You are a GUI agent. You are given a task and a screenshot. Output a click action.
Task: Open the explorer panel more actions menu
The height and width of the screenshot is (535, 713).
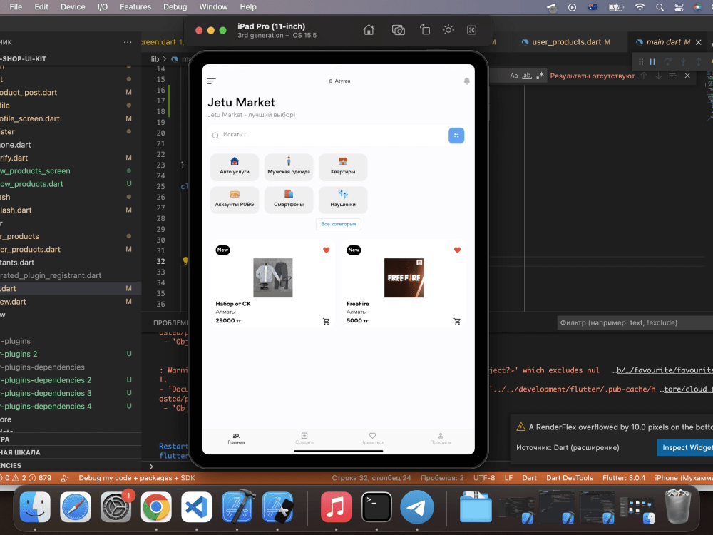tap(128, 42)
